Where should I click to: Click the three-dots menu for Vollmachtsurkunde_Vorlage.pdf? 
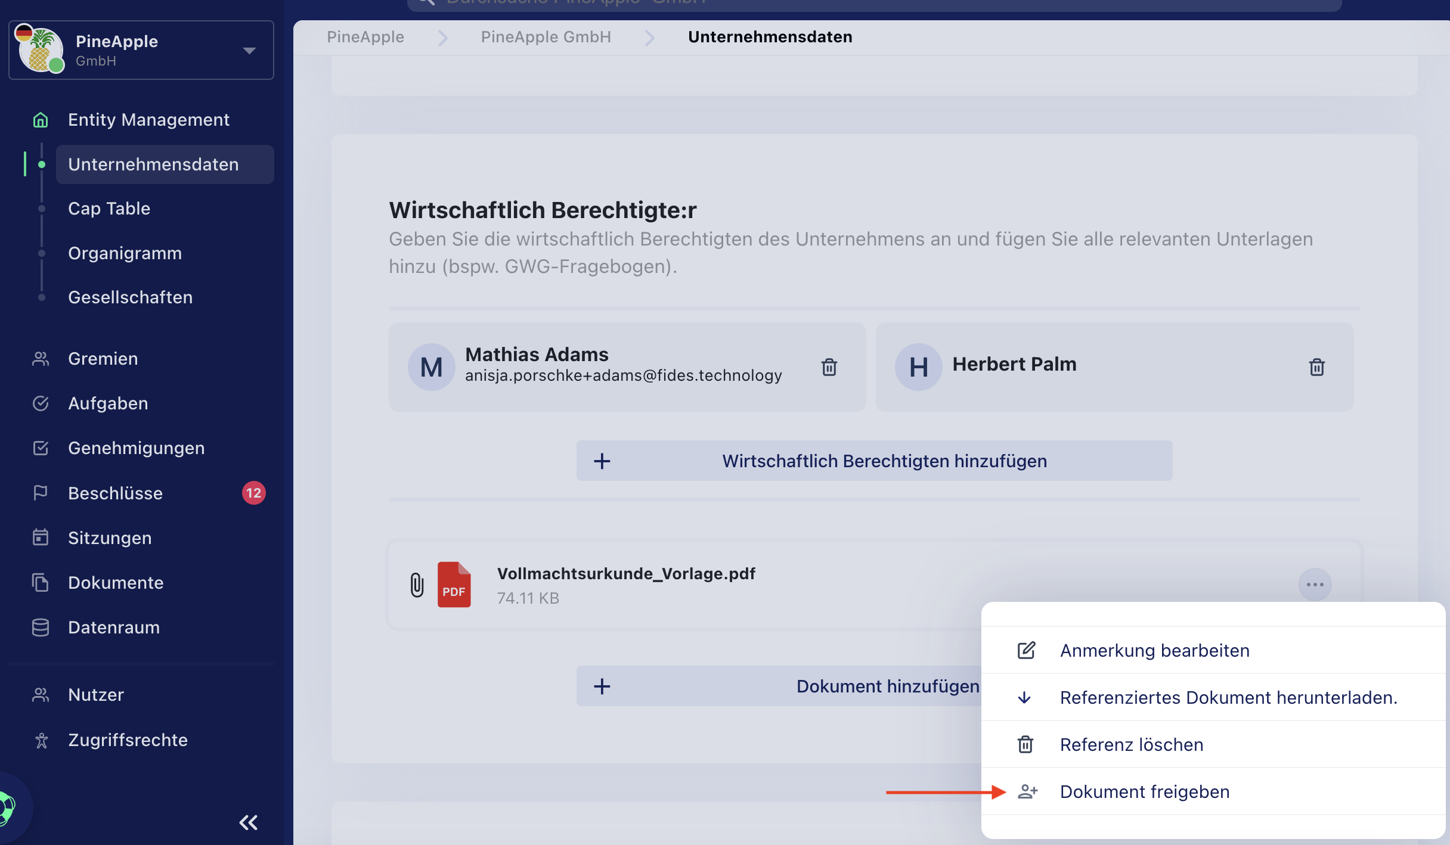[1315, 585]
